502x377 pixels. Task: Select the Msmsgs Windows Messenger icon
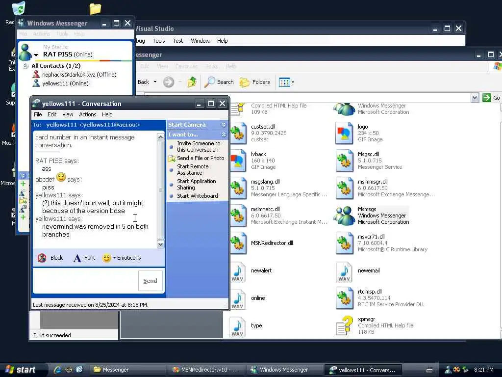pyautogui.click(x=344, y=216)
